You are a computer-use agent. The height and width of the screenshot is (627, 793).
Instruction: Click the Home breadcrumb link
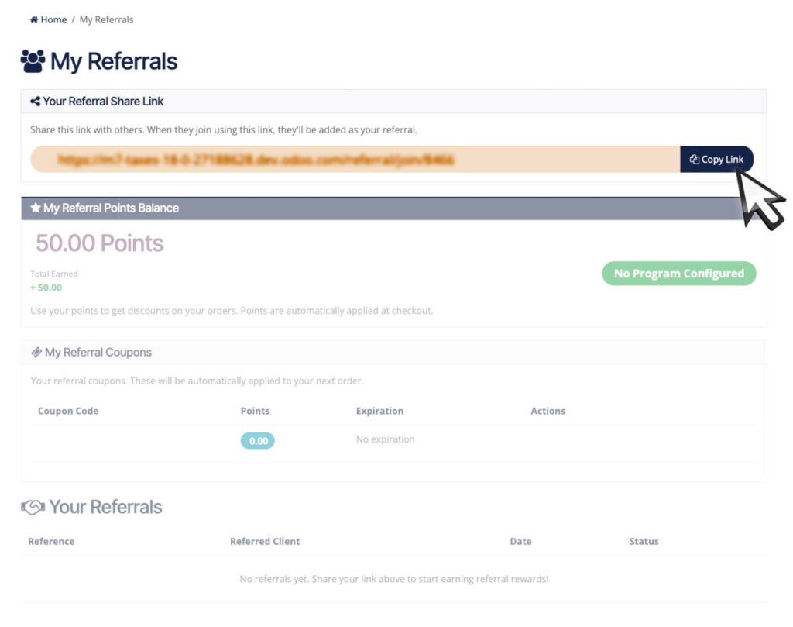pos(53,19)
